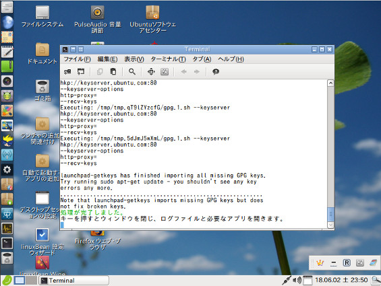Open the image viewer dock icon
This screenshot has height=286, width=381.
7,125
